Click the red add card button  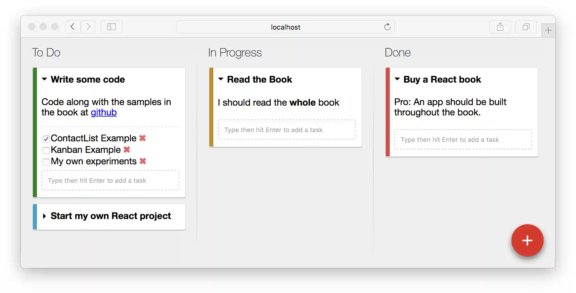pos(527,240)
